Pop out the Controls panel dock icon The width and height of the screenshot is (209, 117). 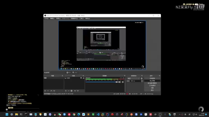[159, 76]
